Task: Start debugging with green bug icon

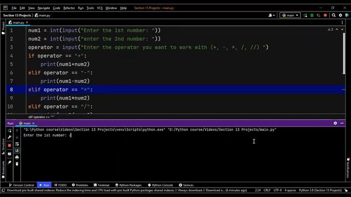Action: click(x=312, y=15)
